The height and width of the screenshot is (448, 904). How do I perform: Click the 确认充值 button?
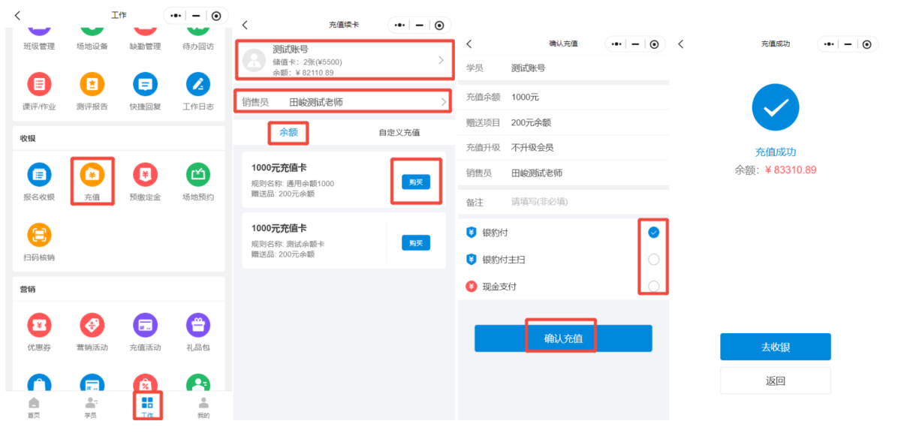point(563,338)
